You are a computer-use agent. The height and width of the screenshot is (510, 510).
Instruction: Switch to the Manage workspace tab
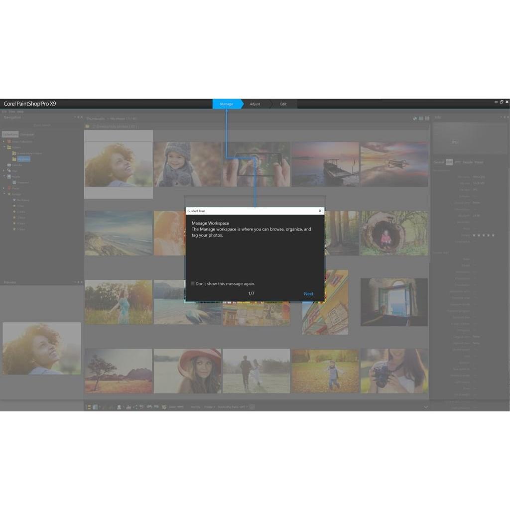227,104
